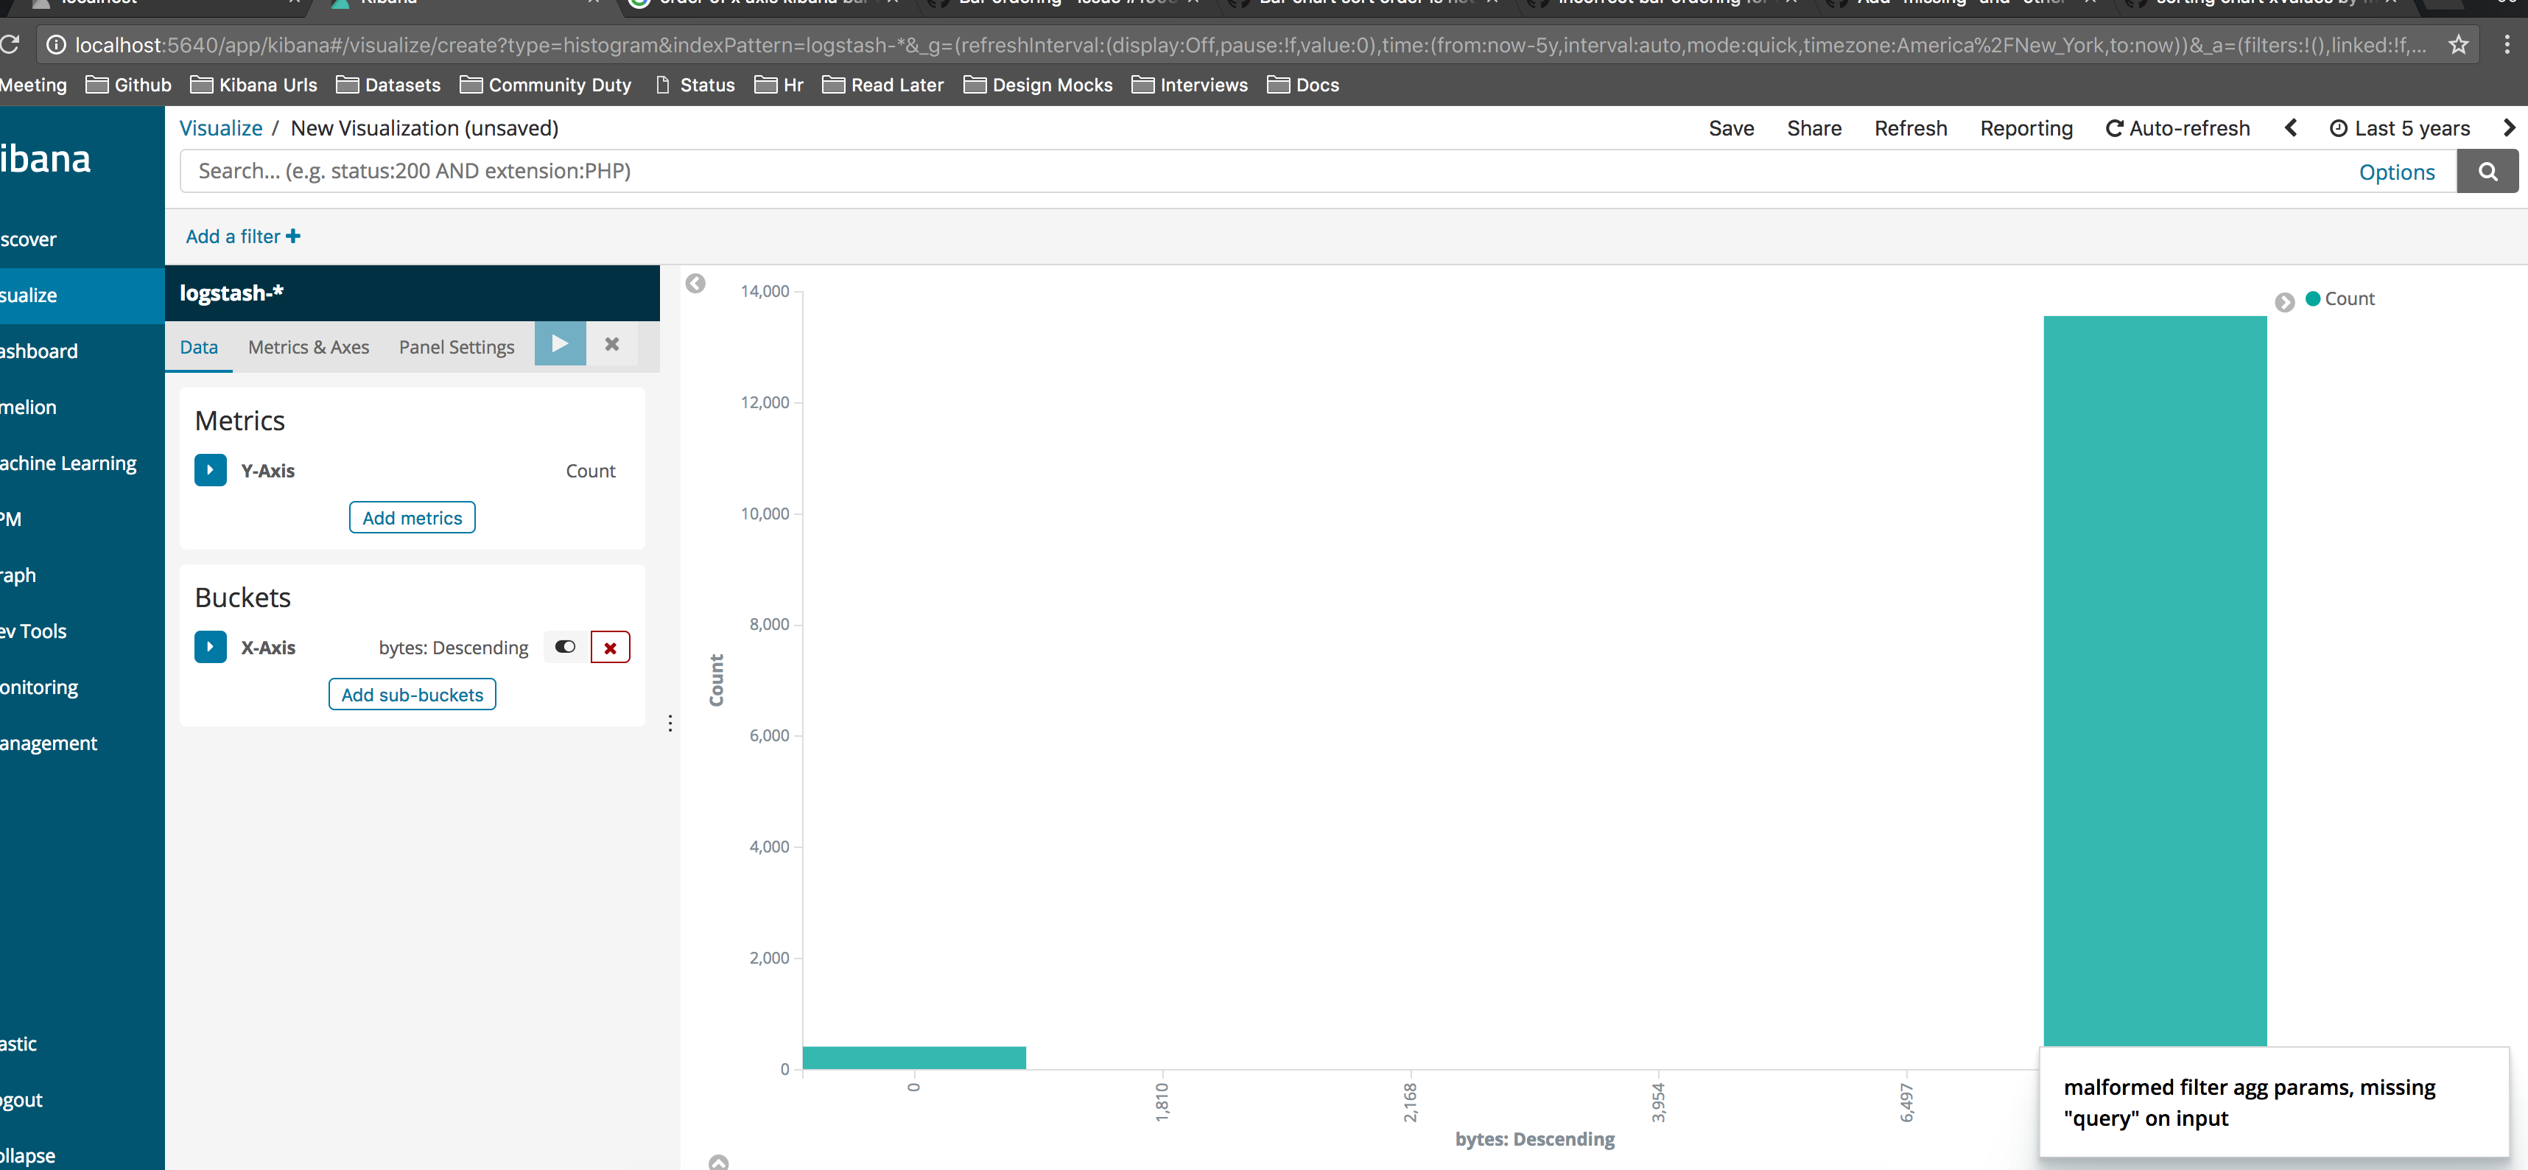This screenshot has height=1170, width=2528.
Task: Click the Add metrics button
Action: [411, 518]
